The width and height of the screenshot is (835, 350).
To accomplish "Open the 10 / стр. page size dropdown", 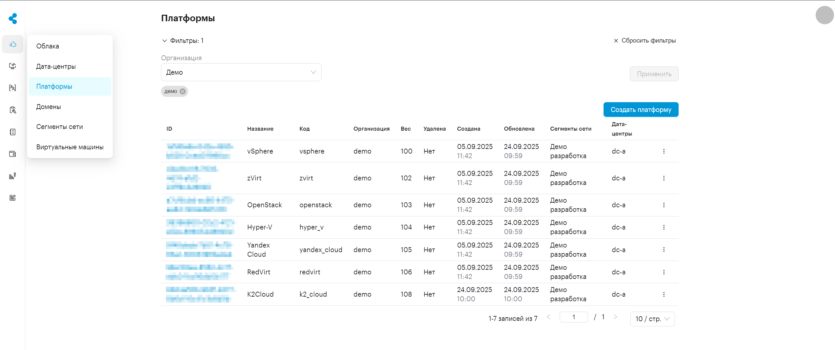I will 652,319.
